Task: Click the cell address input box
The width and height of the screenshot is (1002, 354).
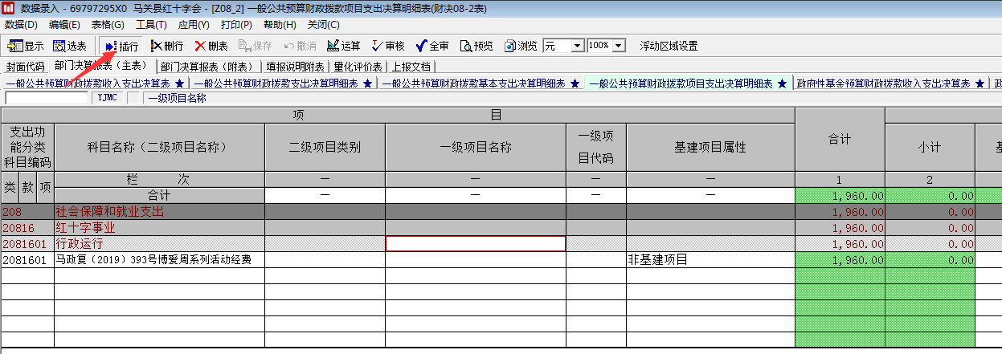Action: pos(47,98)
